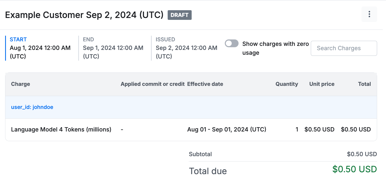The width and height of the screenshot is (386, 183).
Task: Click the DRAFT status badge
Action: (180, 15)
